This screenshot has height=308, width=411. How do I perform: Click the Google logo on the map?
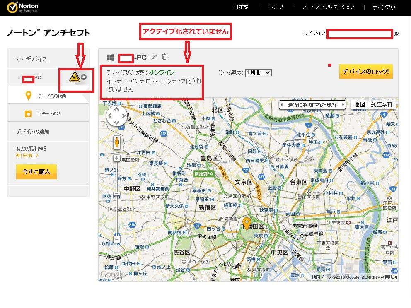[x=112, y=274]
